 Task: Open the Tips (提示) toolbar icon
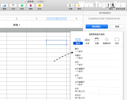pos(80,6)
